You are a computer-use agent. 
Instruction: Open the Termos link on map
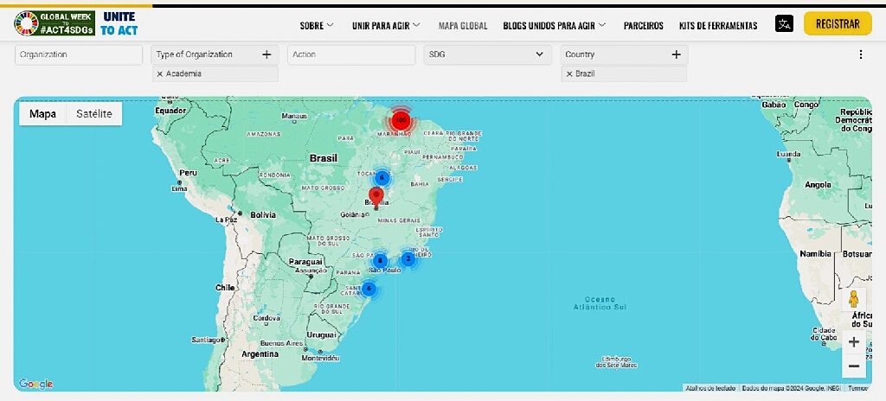857,388
